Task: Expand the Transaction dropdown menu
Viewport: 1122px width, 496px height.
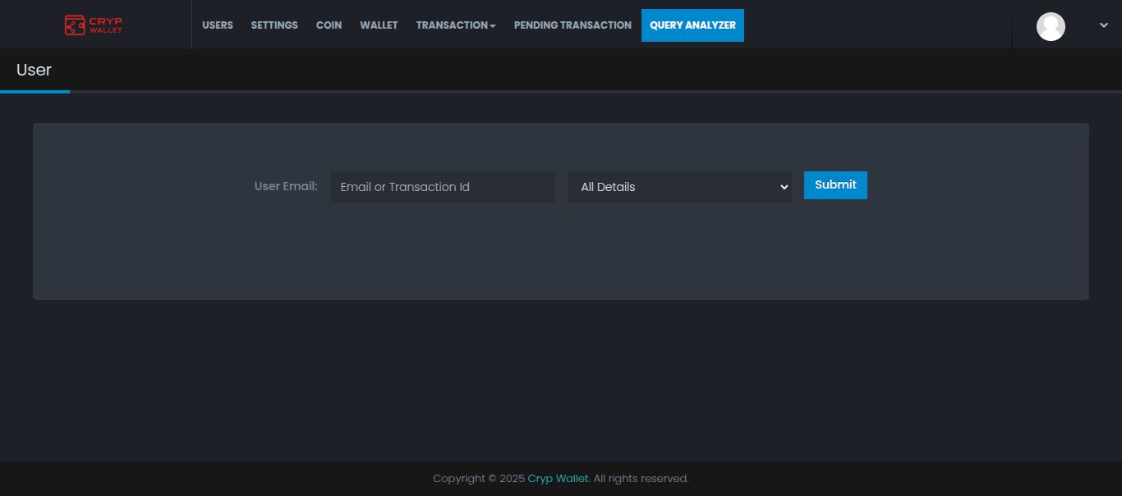Action: coord(456,25)
